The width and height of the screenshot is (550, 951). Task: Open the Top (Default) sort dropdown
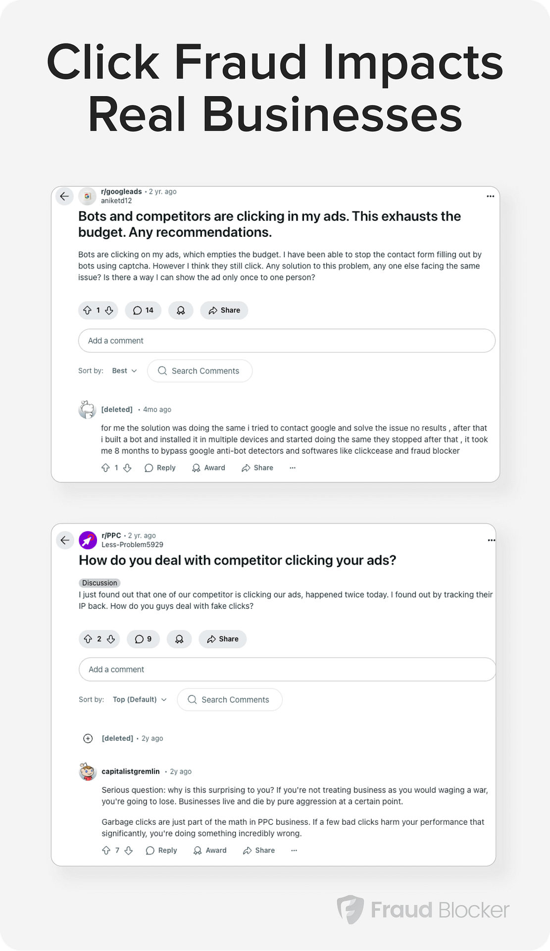(140, 699)
